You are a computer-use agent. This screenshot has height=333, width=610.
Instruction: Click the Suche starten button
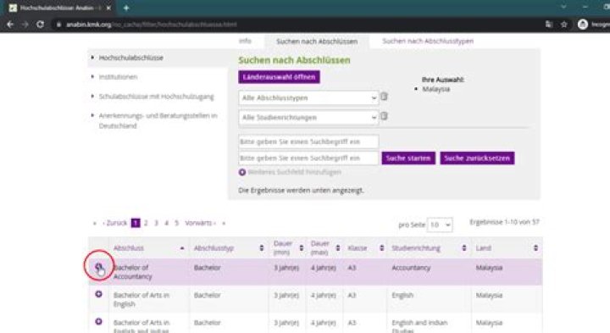coord(408,158)
